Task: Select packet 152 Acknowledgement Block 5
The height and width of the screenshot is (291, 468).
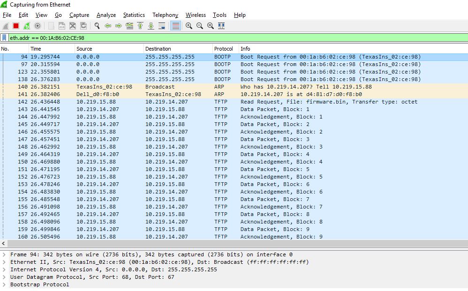Action: pyautogui.click(x=234, y=177)
